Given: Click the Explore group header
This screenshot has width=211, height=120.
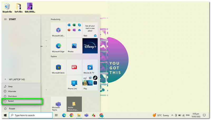Looking at the screenshot, I should pyautogui.click(x=54, y=56).
